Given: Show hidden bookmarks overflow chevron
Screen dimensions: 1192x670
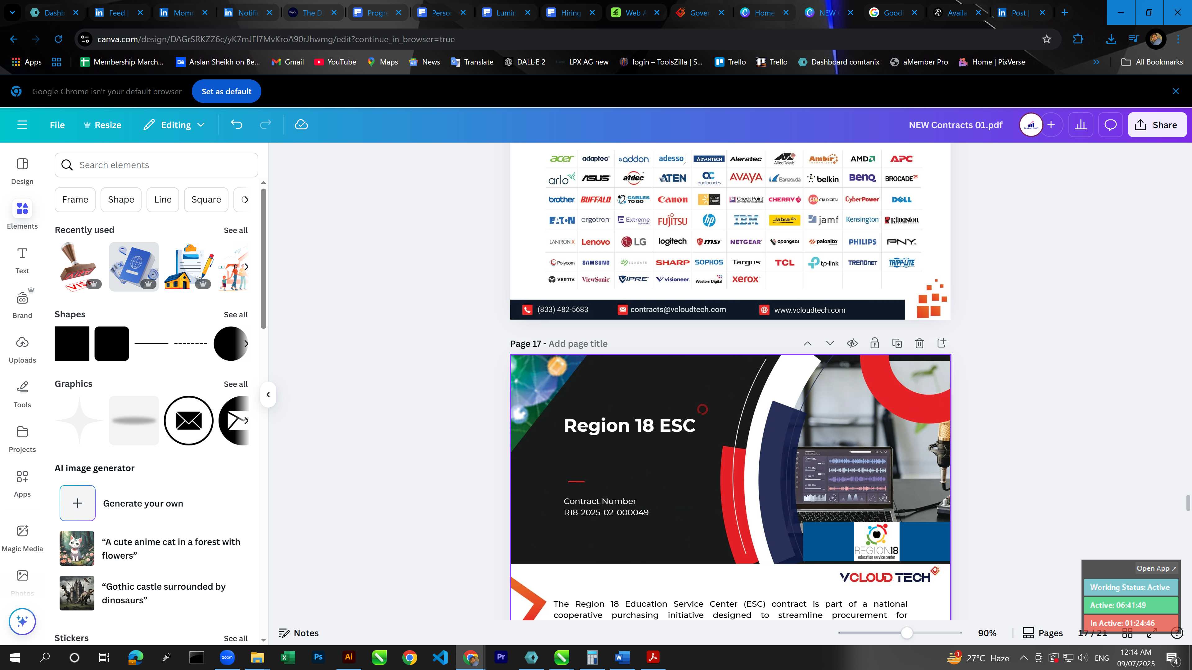Looking at the screenshot, I should pos(1096,62).
